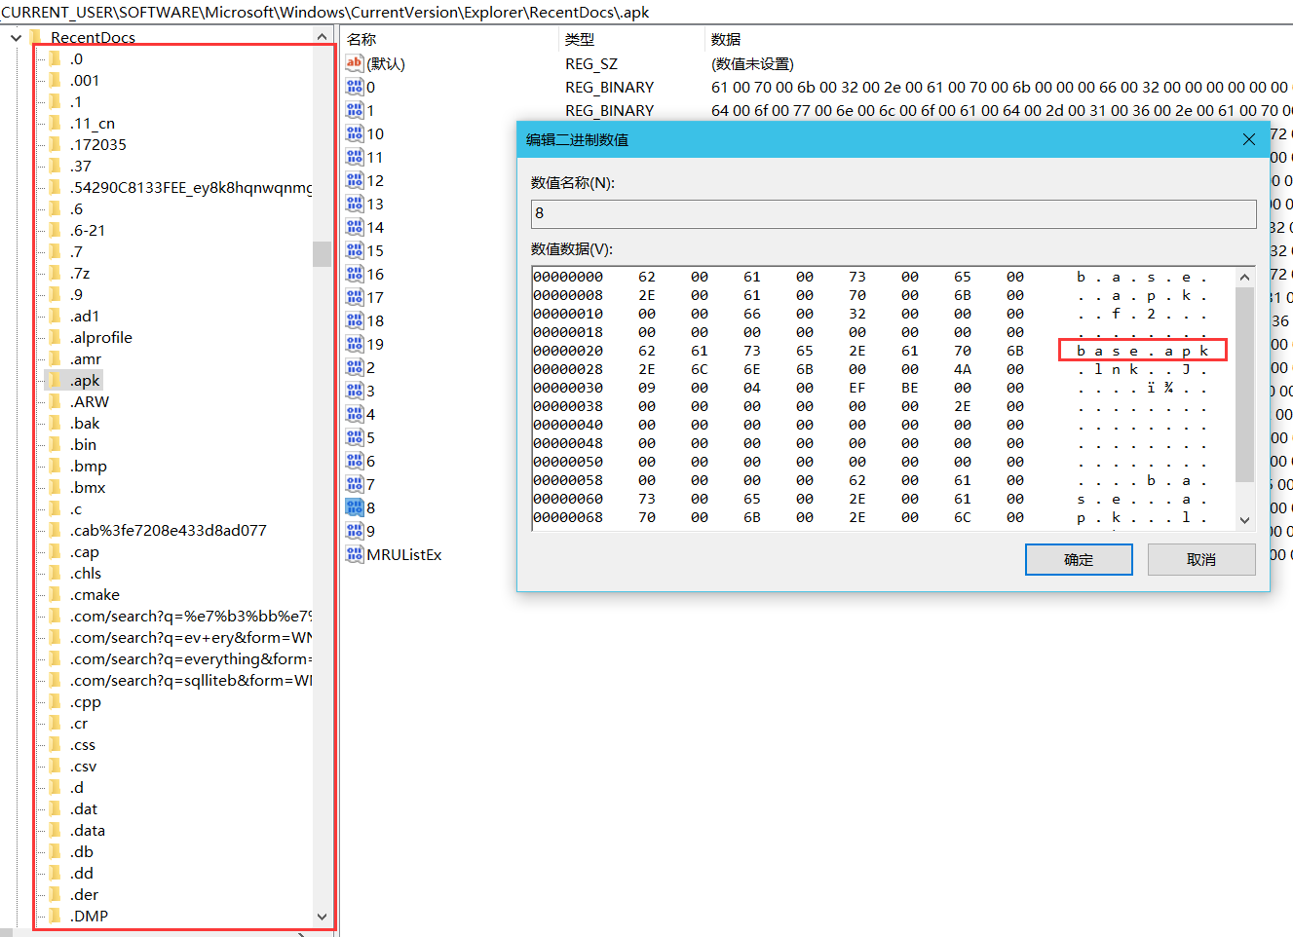Image resolution: width=1293 pixels, height=937 pixels.
Task: Select value named 3 in list
Action: [x=370, y=391]
